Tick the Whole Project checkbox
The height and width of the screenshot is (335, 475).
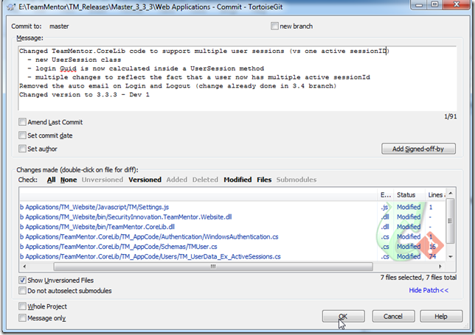[x=22, y=306]
